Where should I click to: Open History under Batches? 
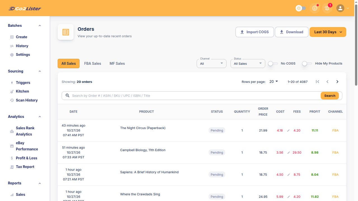point(22,46)
